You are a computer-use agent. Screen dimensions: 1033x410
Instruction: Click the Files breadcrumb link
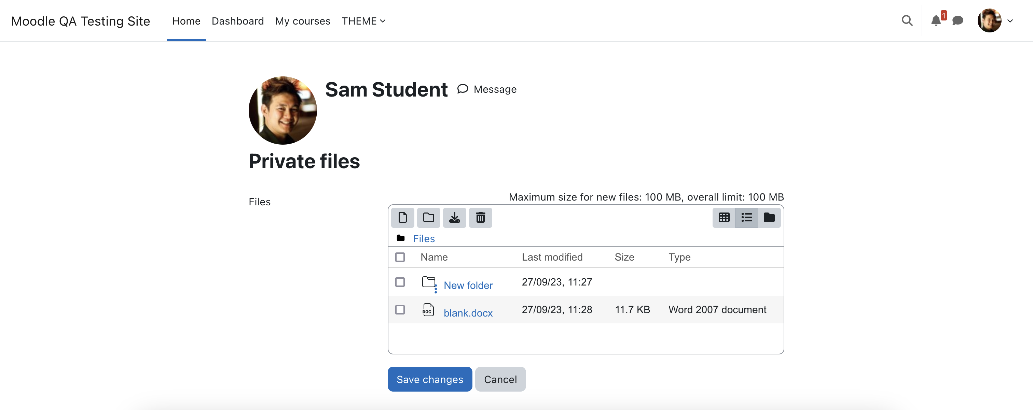point(424,239)
